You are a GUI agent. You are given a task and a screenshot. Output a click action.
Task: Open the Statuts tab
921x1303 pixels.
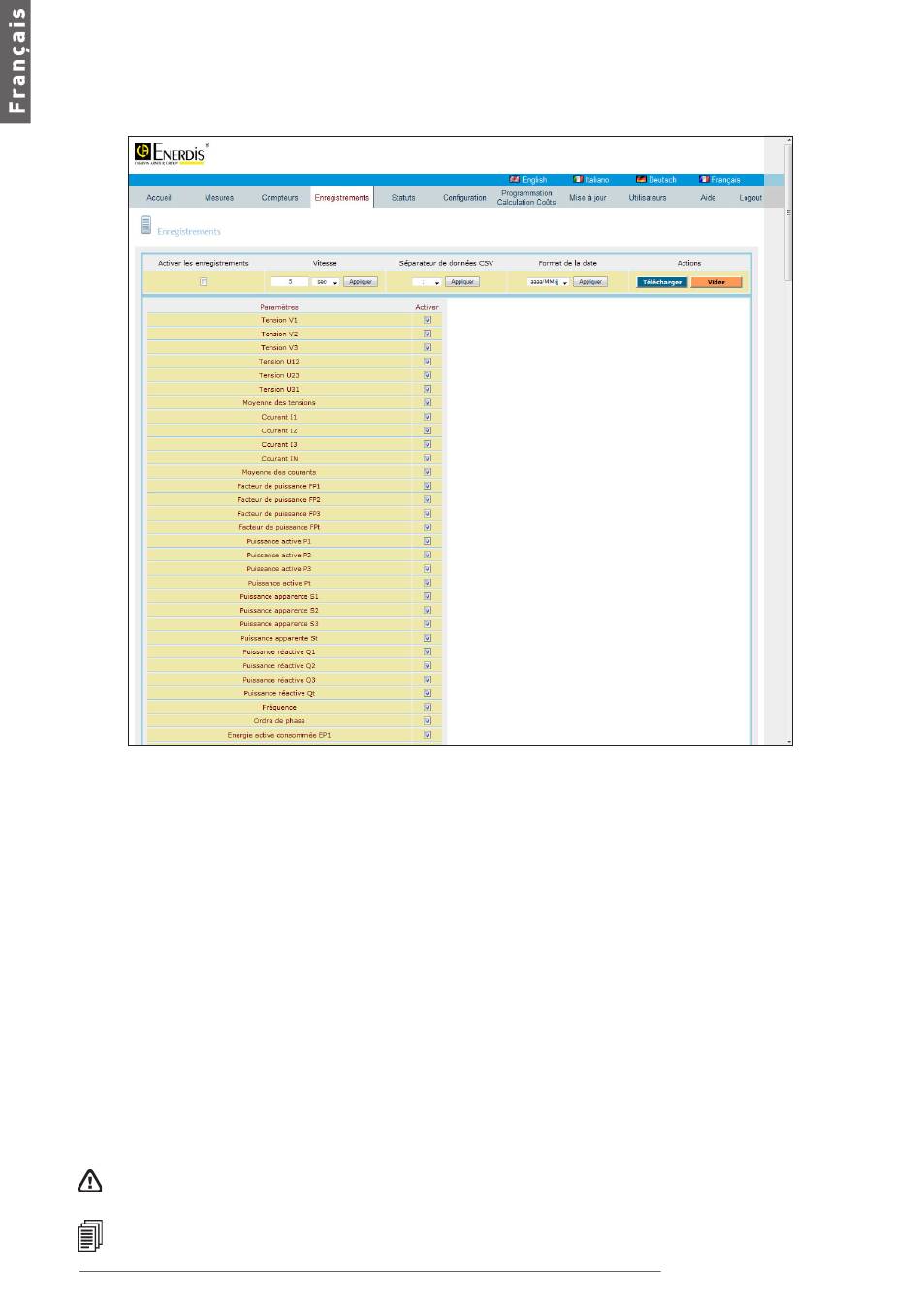coord(403,198)
